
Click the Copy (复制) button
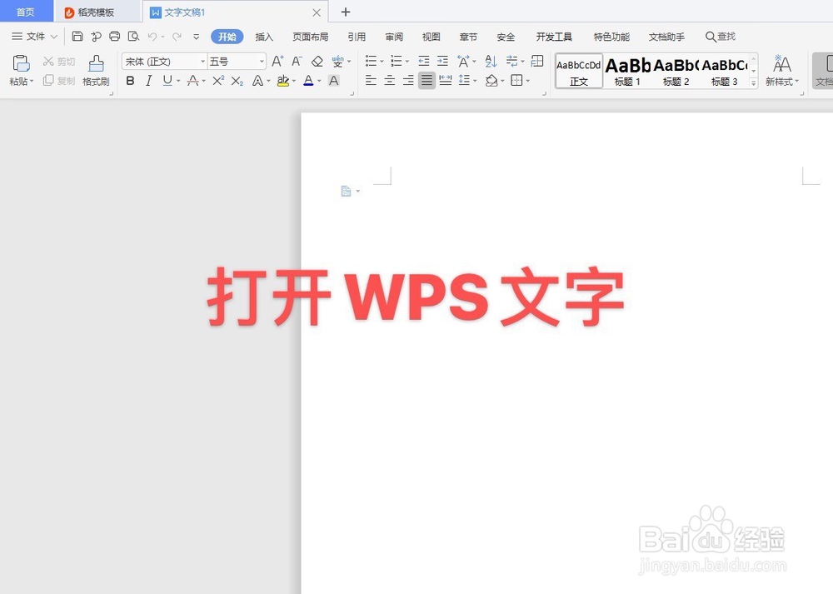click(x=59, y=80)
